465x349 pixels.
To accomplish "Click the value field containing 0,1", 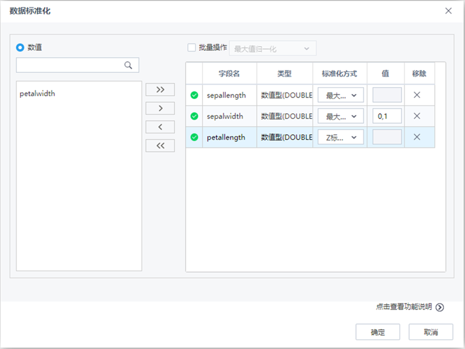I will click(386, 116).
